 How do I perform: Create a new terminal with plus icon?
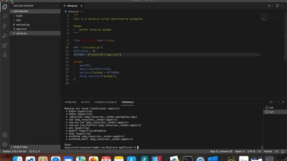click(x=271, y=102)
